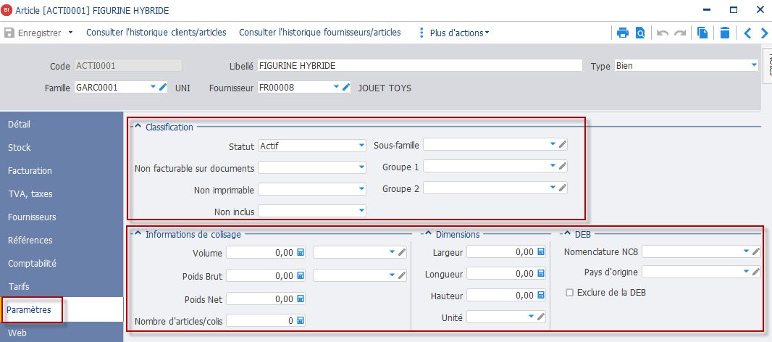This screenshot has height=342, width=772.
Task: Edit Pays d'origine with pencil icon
Action: 756,272
